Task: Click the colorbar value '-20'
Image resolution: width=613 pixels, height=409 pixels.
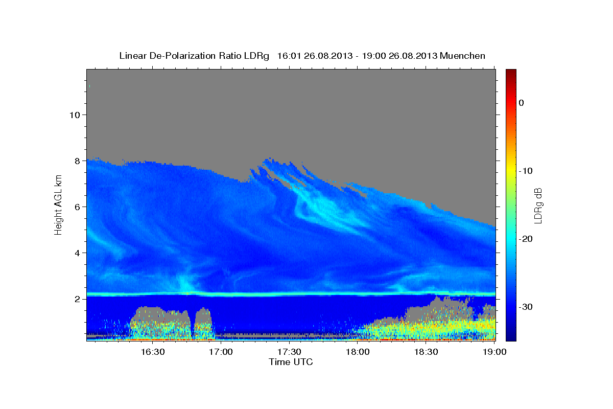Action: 527,239
